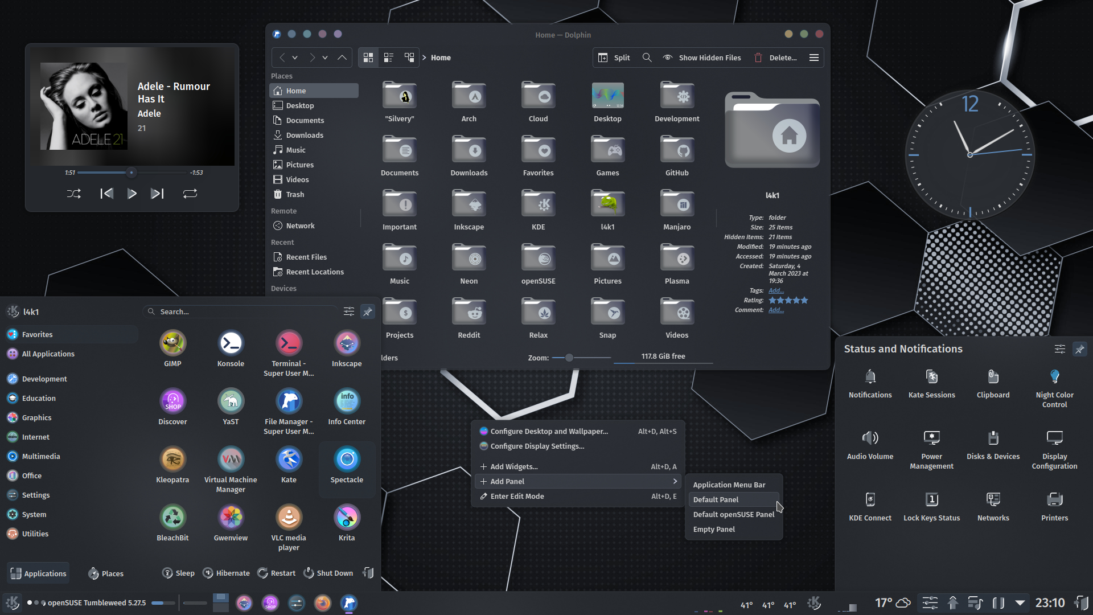This screenshot has width=1093, height=615.
Task: Click Delete button in Dolphin toolbar
Action: [775, 58]
